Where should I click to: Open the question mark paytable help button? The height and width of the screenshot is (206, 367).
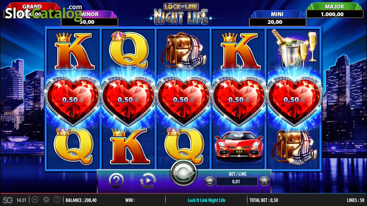click(x=116, y=180)
